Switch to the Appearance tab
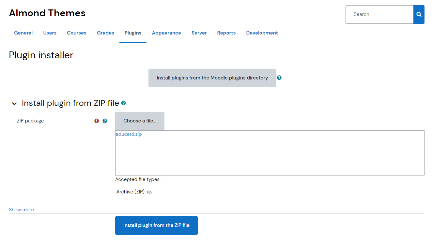The width and height of the screenshot is (448, 240). [166, 33]
